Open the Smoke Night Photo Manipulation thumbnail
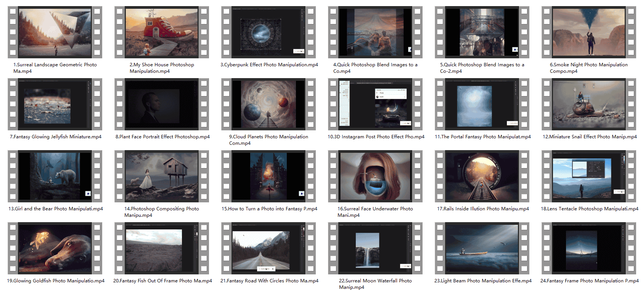Image resolution: width=643 pixels, height=290 pixels. 589,32
